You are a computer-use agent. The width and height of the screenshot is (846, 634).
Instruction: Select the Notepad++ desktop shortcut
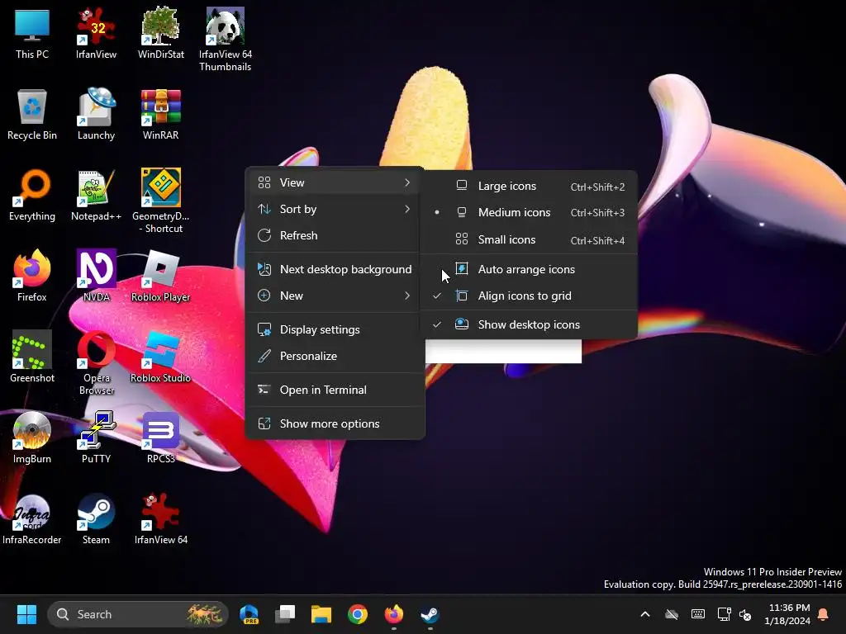click(x=96, y=195)
